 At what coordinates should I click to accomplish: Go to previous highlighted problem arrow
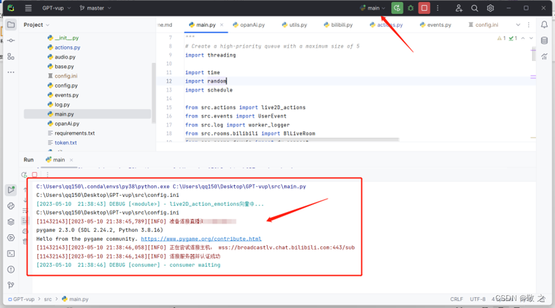tap(523, 38)
